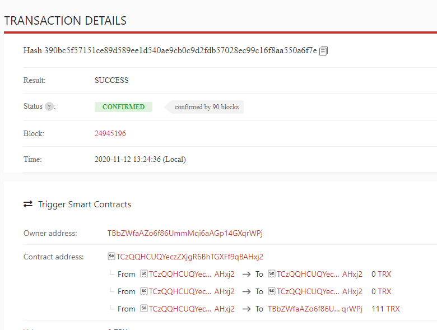Click the From contract icon in second transfer row

(x=144, y=291)
